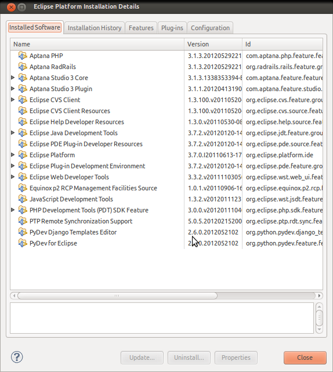Select Equinox p2 RCP Management Facilities Source row
Screen dimensions: 333x372
tap(166, 188)
